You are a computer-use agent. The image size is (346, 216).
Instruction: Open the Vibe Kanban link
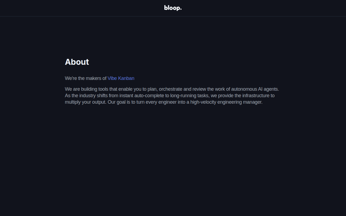pos(121,78)
